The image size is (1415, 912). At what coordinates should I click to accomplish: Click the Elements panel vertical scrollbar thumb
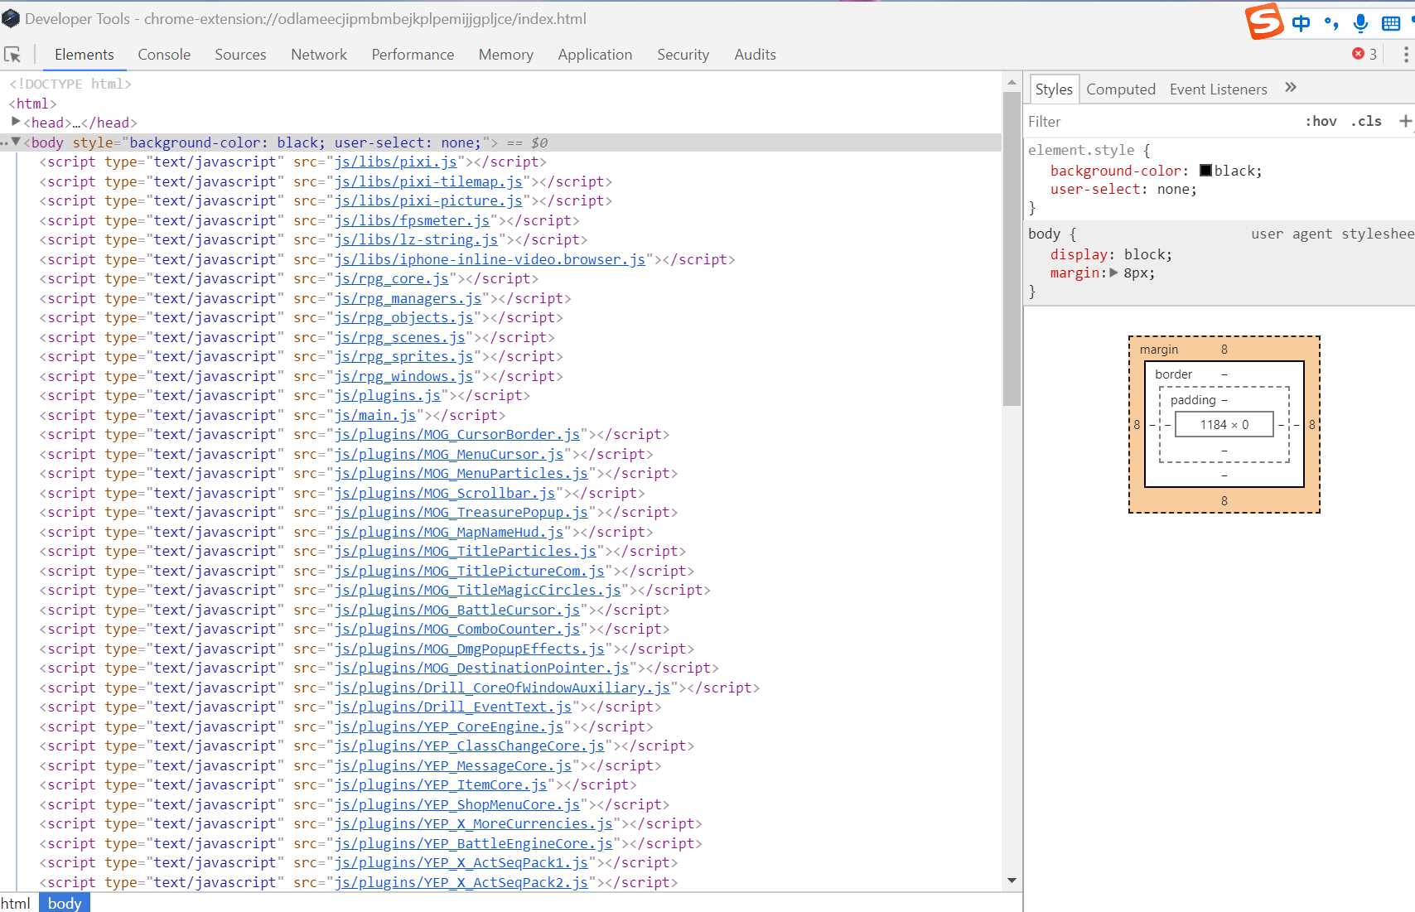1012,249
